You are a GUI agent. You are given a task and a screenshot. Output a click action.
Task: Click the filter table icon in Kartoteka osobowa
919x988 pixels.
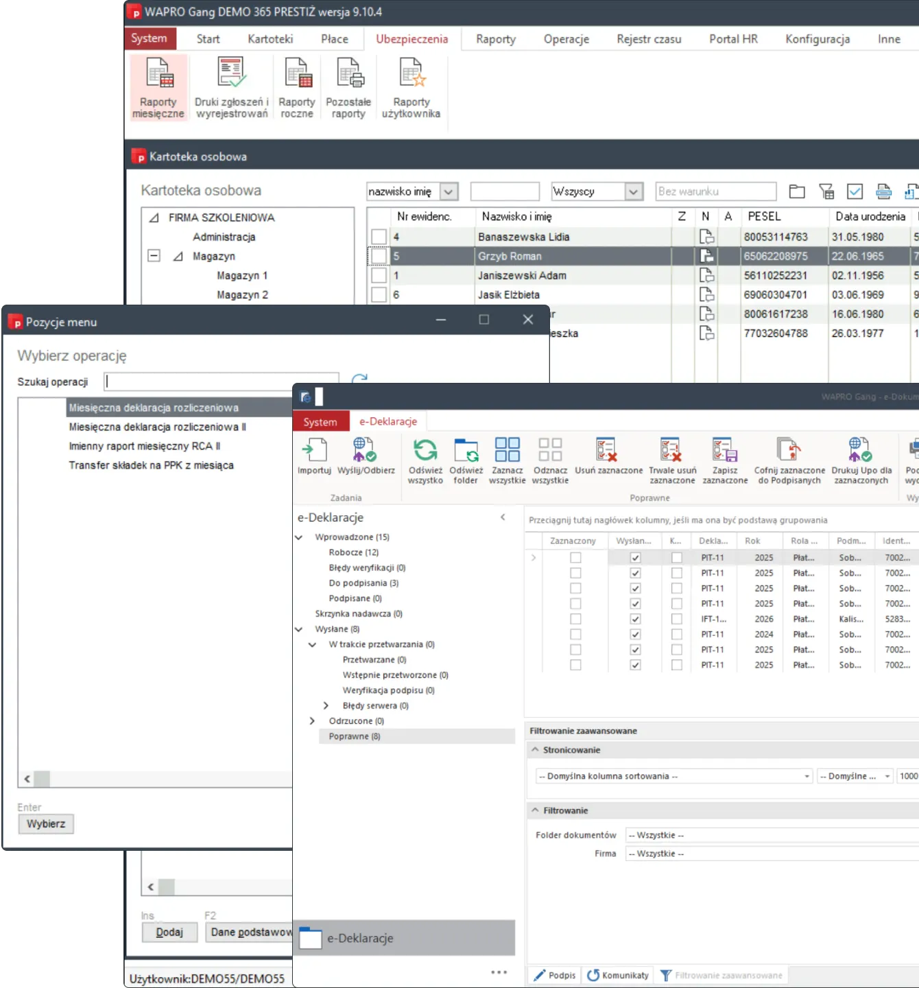point(826,191)
